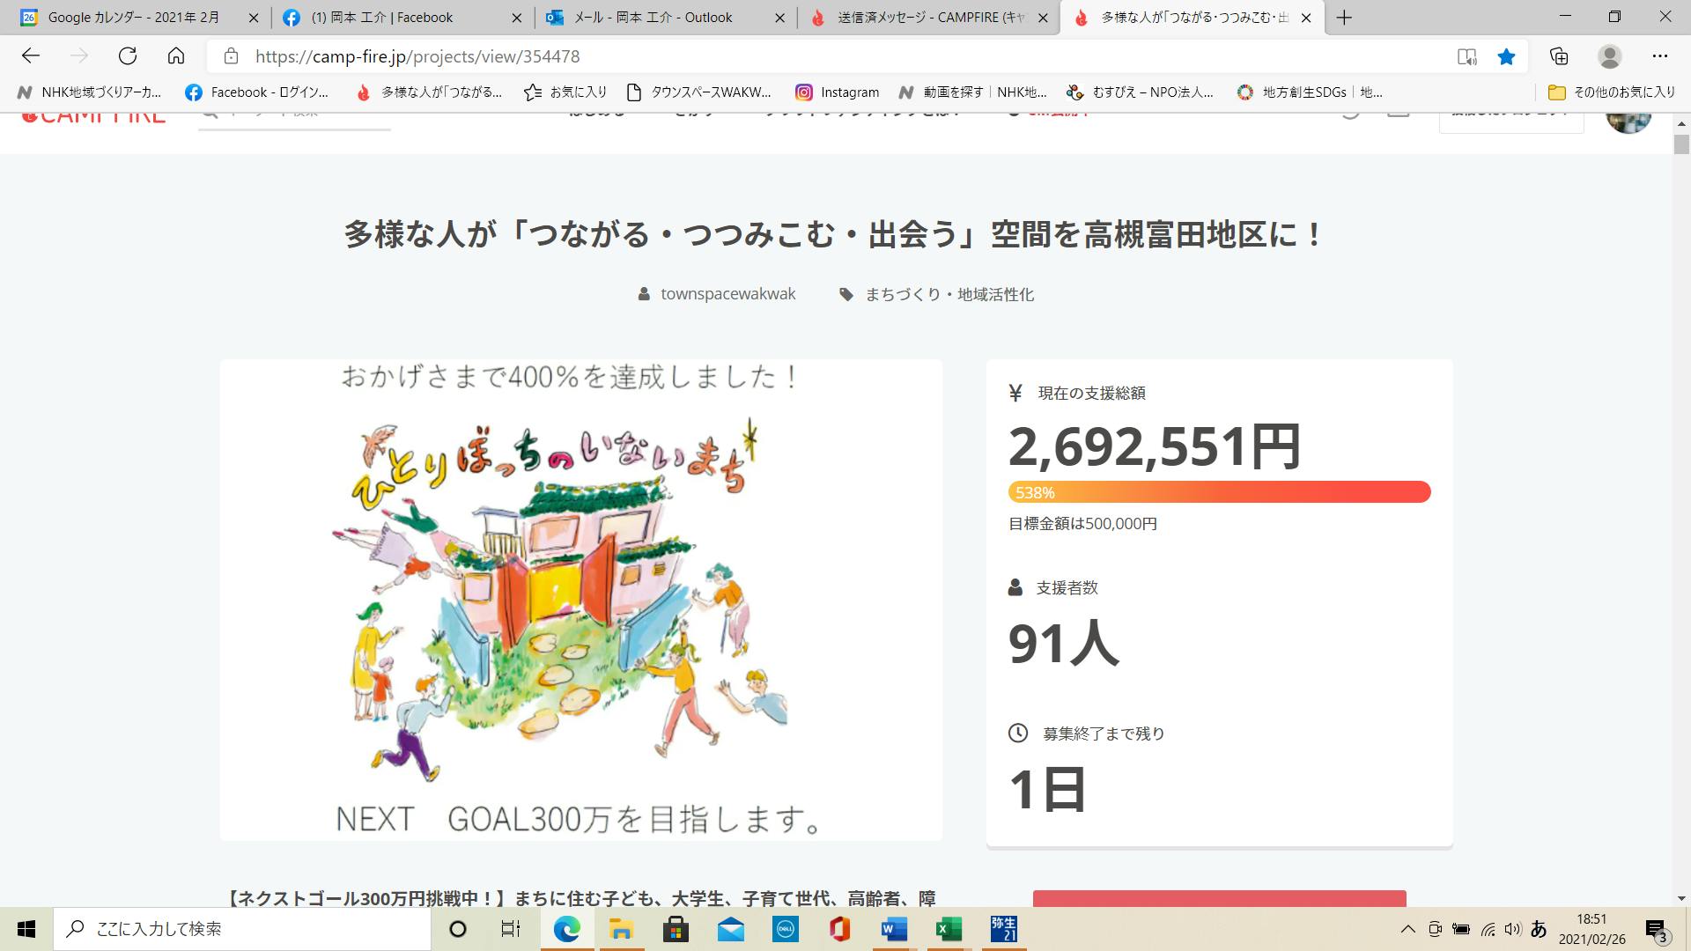The height and width of the screenshot is (951, 1691).
Task: Open the まちづくり・地域活性化 category link
Action: click(949, 294)
